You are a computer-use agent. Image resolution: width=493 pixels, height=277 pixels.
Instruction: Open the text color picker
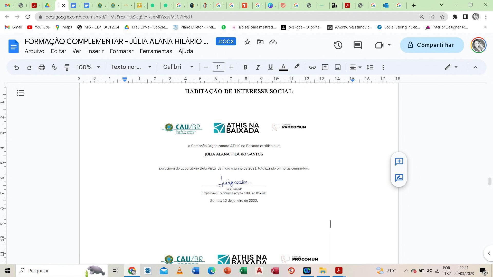283,67
